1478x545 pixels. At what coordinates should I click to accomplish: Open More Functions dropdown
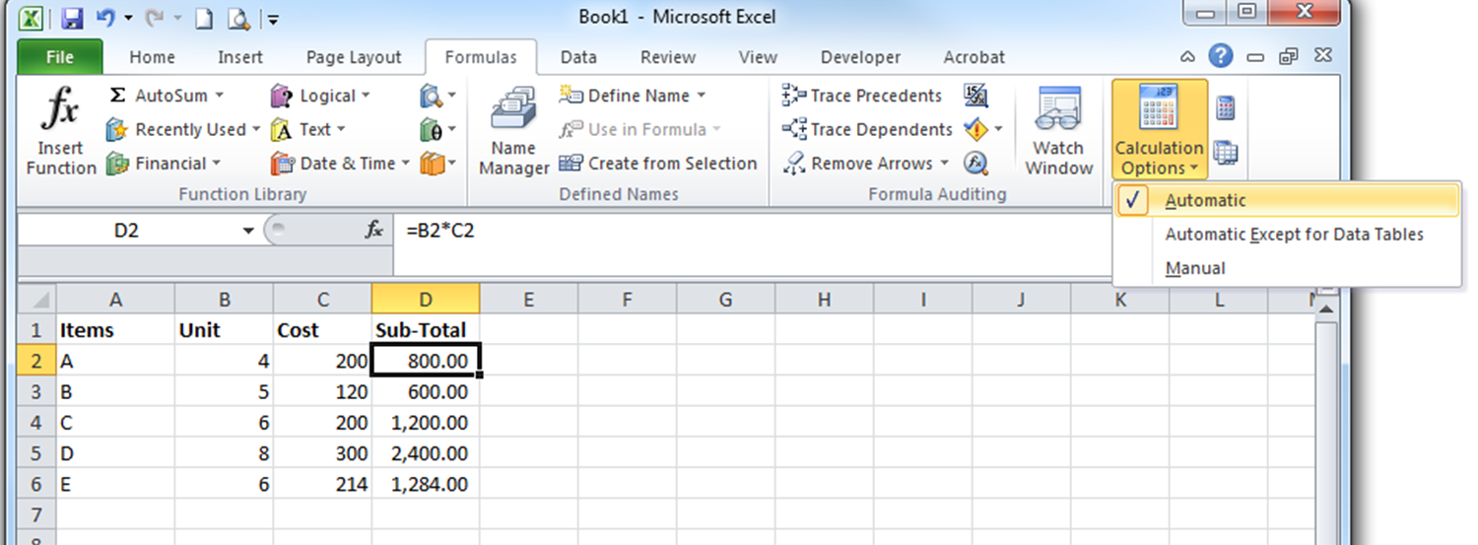tap(437, 164)
